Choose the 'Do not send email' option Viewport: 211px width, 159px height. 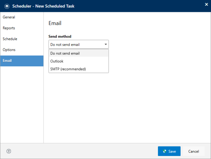coord(78,53)
